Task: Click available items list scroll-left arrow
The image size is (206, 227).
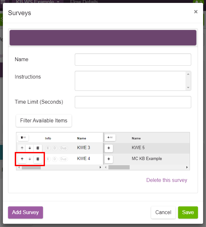Action: (x=106, y=167)
